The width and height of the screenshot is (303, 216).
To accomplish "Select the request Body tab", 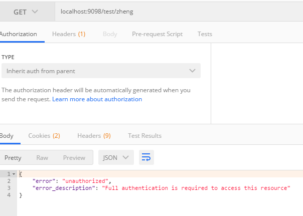I will [110, 34].
